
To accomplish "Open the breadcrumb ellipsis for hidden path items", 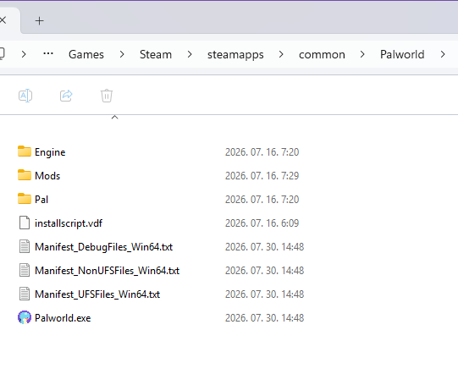I will click(48, 53).
